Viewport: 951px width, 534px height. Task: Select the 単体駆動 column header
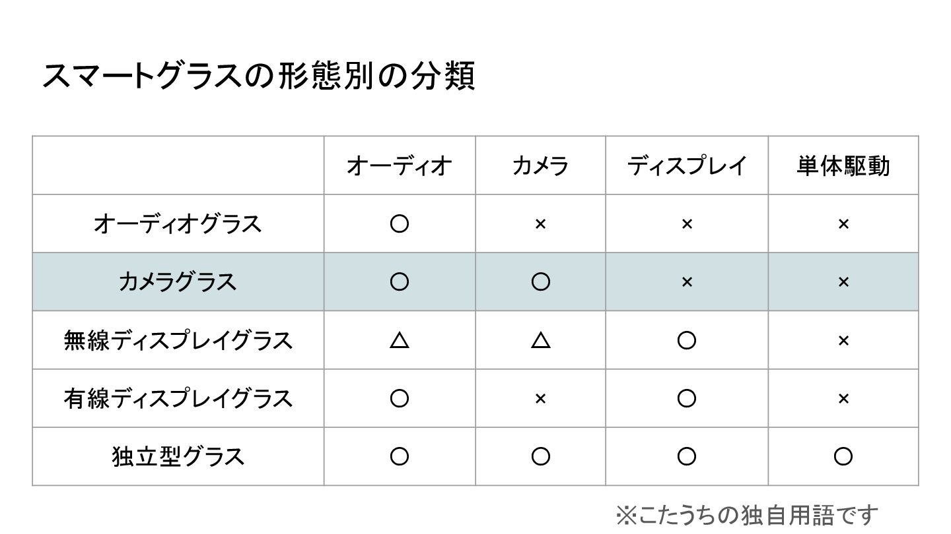[x=843, y=165]
